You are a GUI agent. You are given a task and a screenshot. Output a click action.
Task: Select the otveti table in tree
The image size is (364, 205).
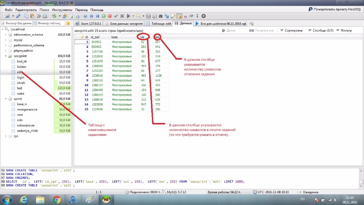[21, 83]
